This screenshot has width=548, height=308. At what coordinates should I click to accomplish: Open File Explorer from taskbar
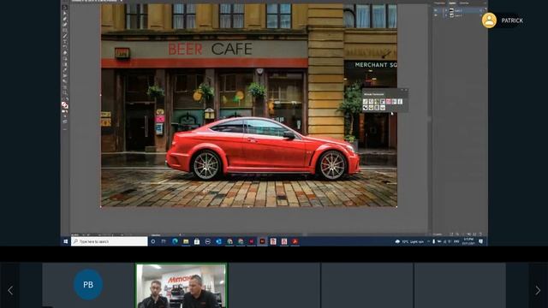pyautogui.click(x=186, y=241)
